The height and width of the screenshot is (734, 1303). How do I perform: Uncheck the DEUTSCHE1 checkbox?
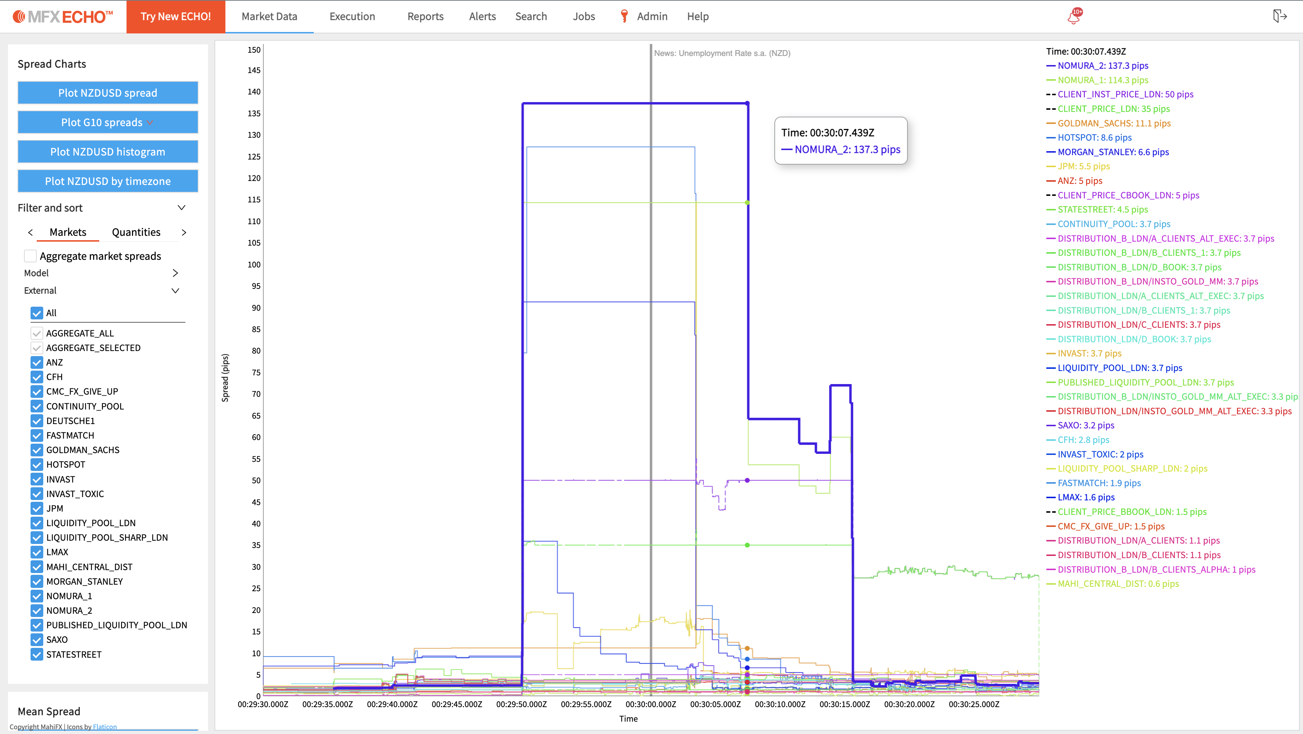point(36,421)
